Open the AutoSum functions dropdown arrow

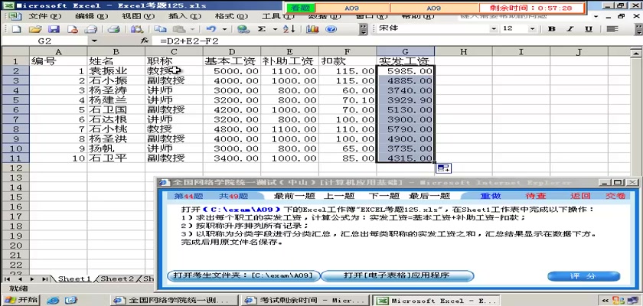point(275,29)
